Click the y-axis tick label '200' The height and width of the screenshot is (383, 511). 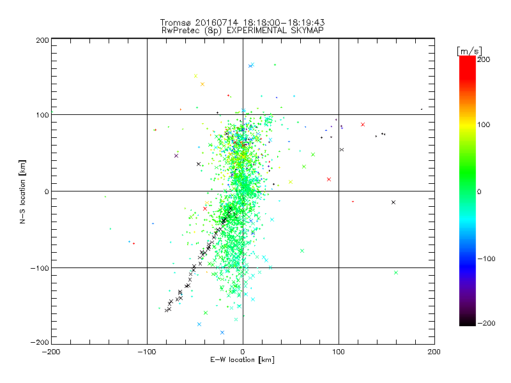(x=42, y=40)
